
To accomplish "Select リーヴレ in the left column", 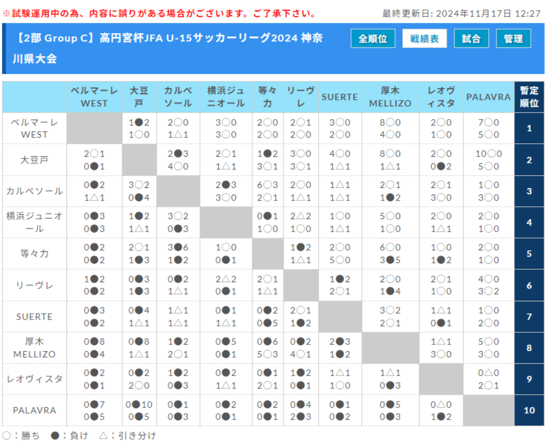I will (x=34, y=285).
